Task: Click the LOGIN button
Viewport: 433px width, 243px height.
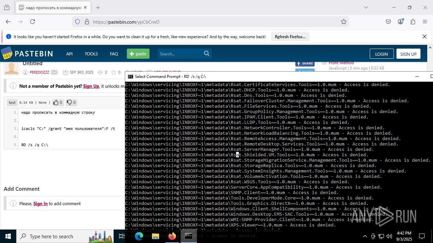Action: point(381,54)
